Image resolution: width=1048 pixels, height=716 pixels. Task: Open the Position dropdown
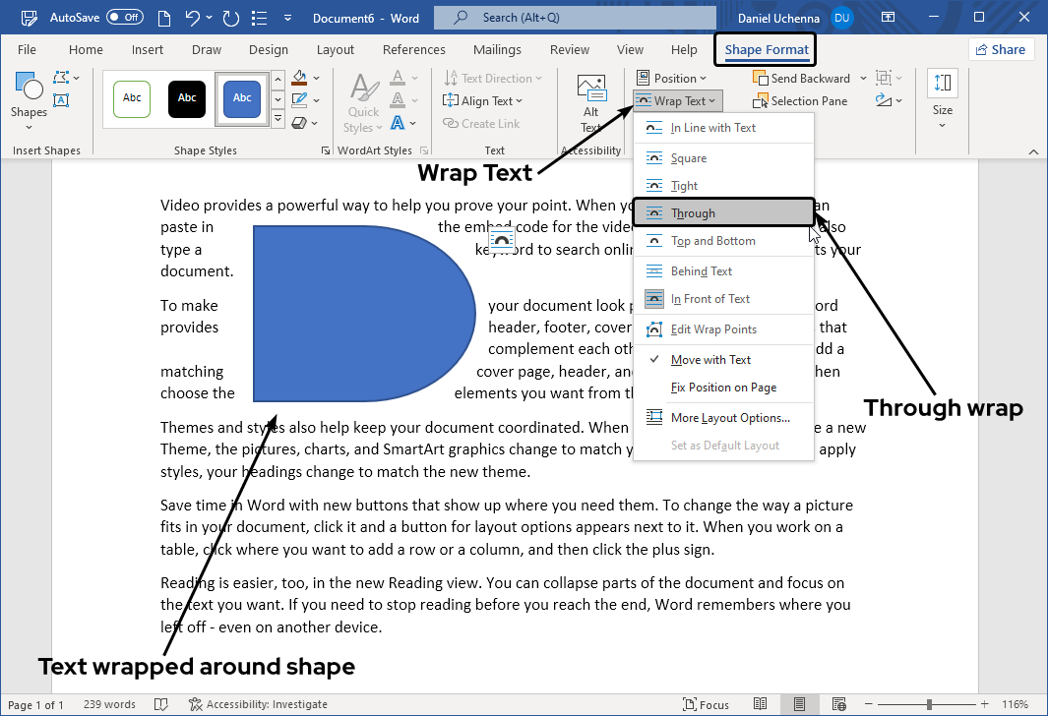tap(673, 78)
